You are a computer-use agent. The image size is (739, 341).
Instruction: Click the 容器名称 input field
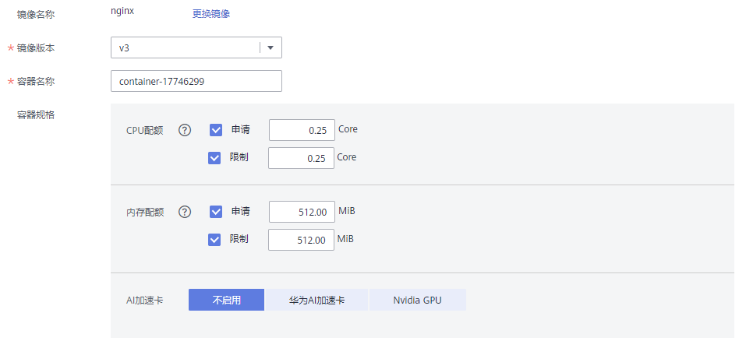[196, 81]
